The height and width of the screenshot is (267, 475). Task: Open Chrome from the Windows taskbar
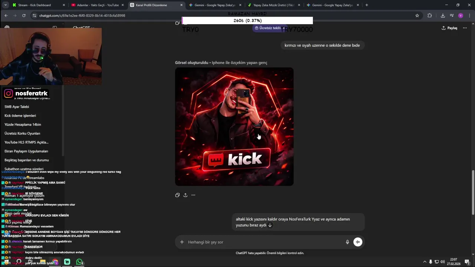[55, 262]
